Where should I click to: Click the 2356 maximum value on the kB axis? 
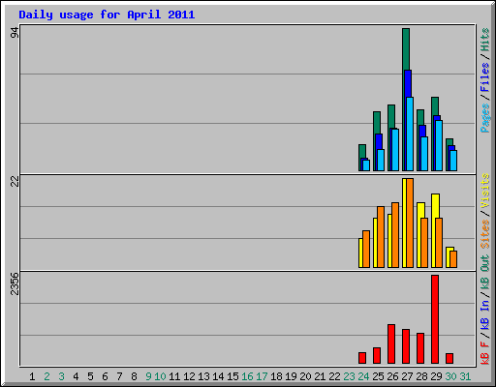pyautogui.click(x=15, y=283)
